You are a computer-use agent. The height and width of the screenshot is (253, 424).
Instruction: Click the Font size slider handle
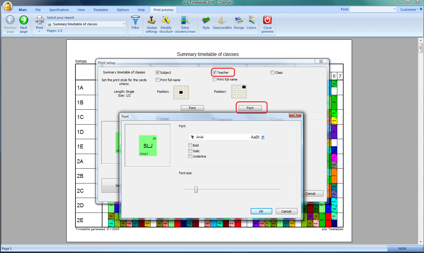click(196, 189)
